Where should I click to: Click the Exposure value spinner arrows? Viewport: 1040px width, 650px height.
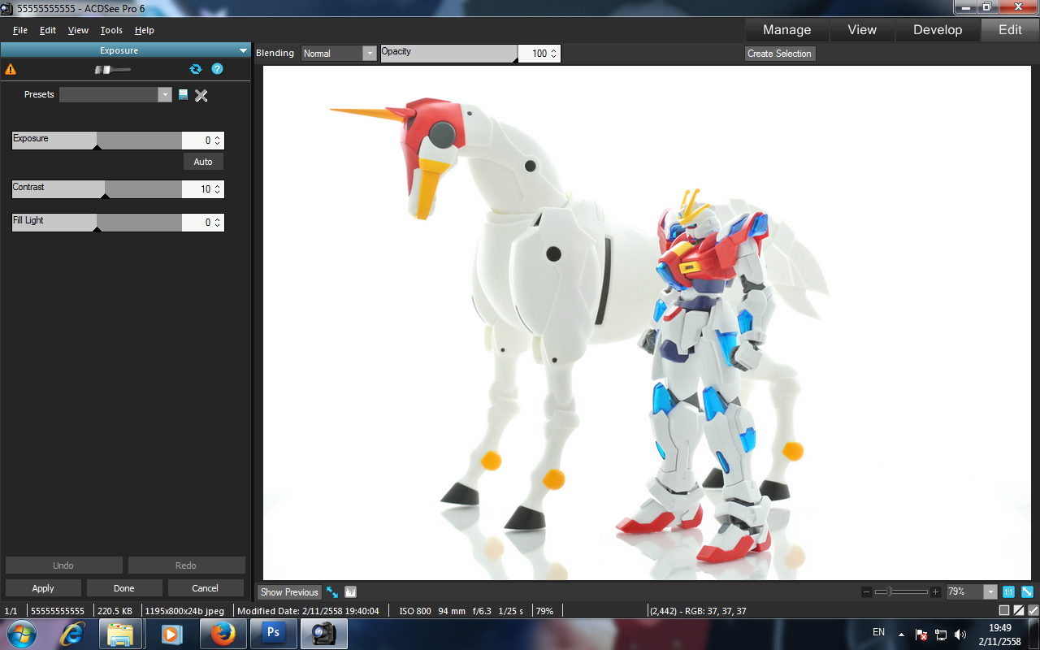[x=218, y=141]
